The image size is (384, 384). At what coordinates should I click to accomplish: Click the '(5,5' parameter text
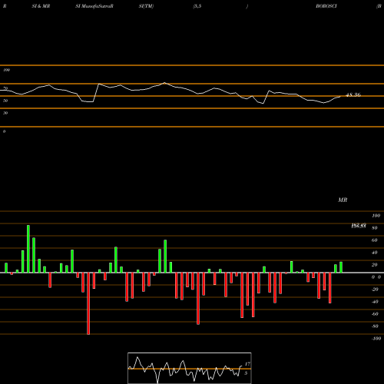pyautogui.click(x=197, y=6)
